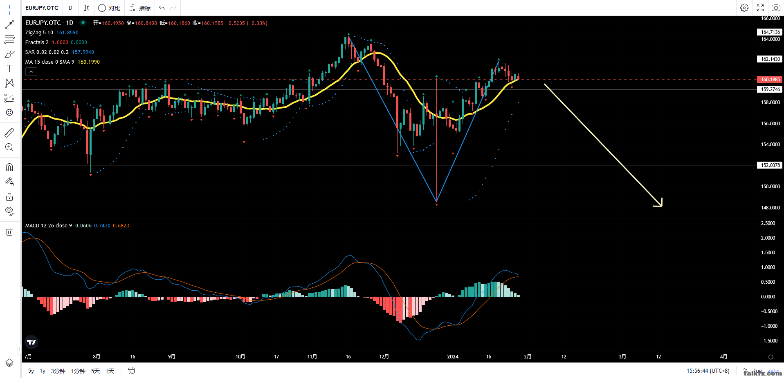Screen dimensions: 784x378
Task: Click the 164.7136 horizontal line price label
Action: coord(770,32)
